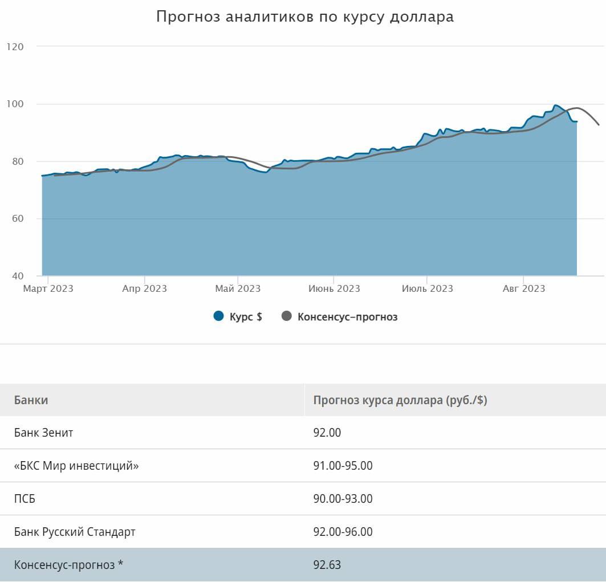
Task: Open the «БКС Мир инвестиций» entry
Action: (76, 466)
